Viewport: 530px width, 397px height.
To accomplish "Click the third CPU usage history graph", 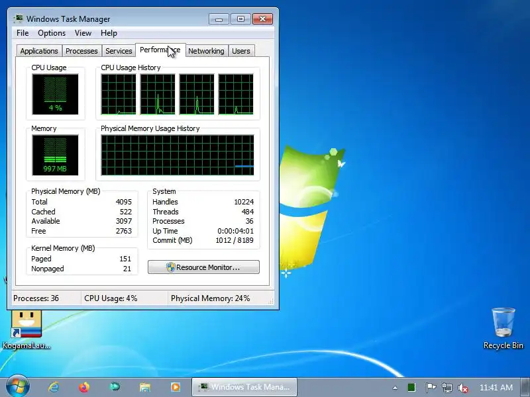I will pyautogui.click(x=197, y=94).
